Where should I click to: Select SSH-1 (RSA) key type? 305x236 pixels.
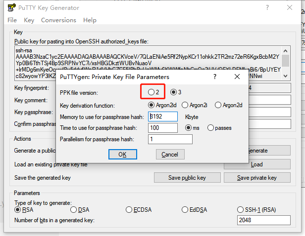tap(256, 210)
